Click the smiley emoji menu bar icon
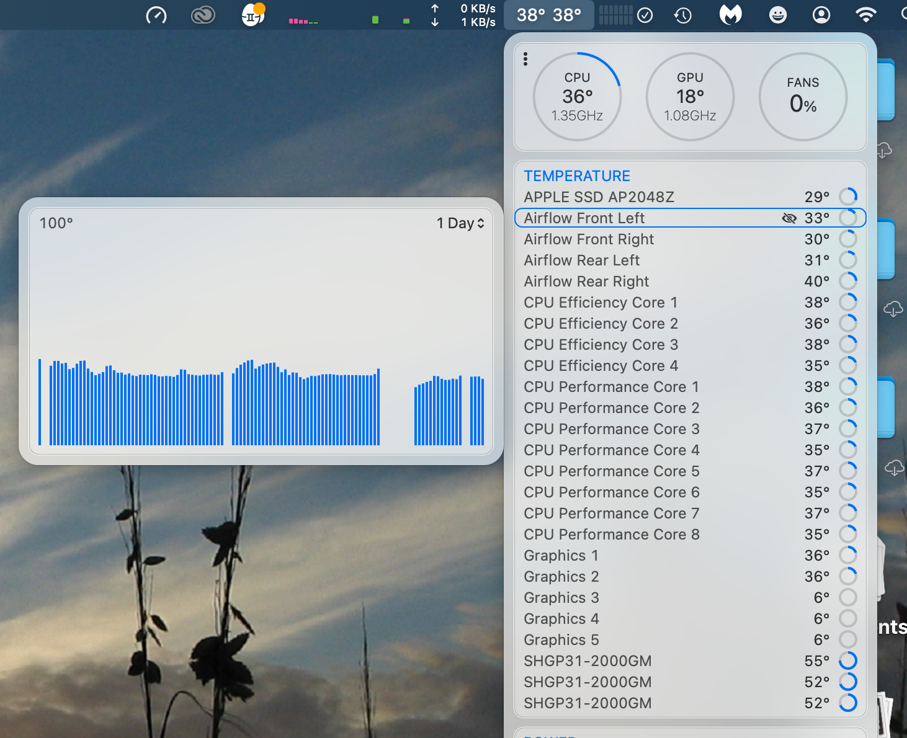 (x=777, y=15)
